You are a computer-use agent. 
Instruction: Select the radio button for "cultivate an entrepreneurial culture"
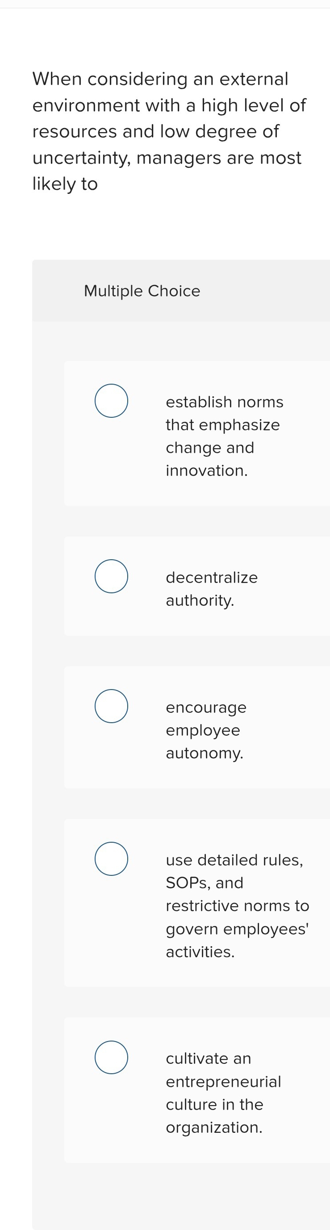click(x=112, y=1058)
